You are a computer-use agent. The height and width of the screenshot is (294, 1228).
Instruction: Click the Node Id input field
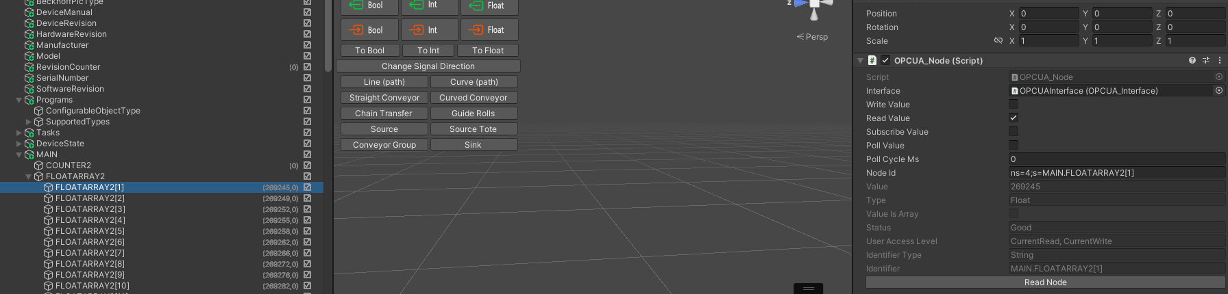1116,173
